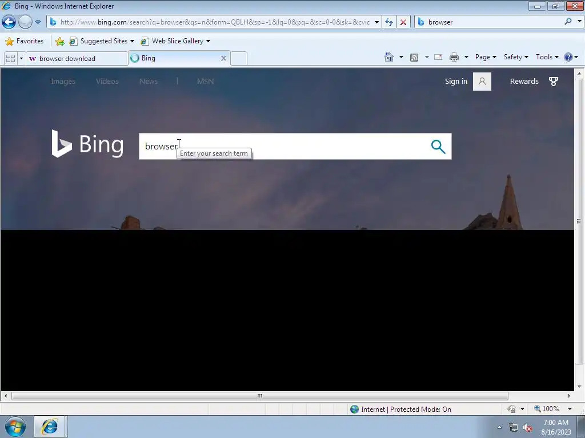Open the 100% zoom level button
The width and height of the screenshot is (585, 438).
[547, 408]
